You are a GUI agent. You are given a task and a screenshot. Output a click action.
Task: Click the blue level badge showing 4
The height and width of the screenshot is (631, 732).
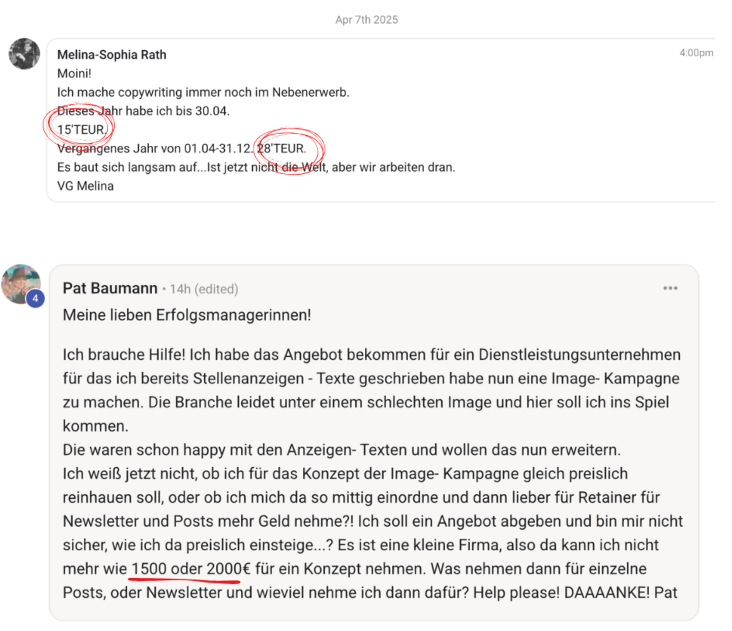35,298
